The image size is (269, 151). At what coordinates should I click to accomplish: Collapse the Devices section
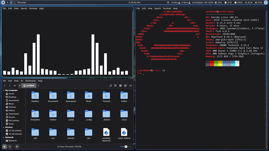point(4,127)
